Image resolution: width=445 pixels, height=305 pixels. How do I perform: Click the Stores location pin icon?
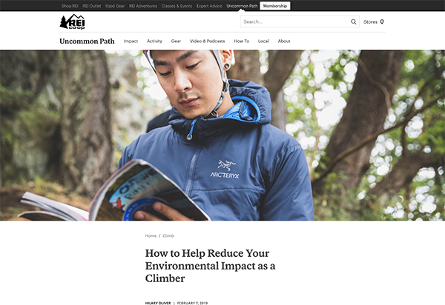pyautogui.click(x=382, y=21)
